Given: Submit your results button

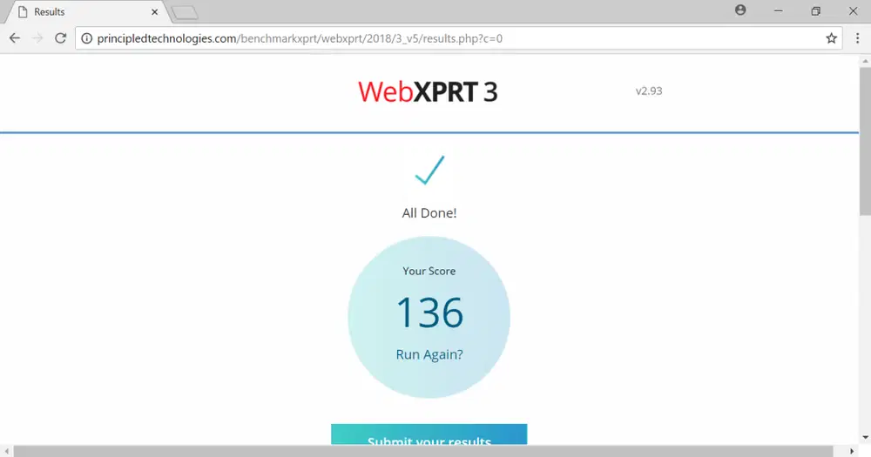Looking at the screenshot, I should point(429,434).
